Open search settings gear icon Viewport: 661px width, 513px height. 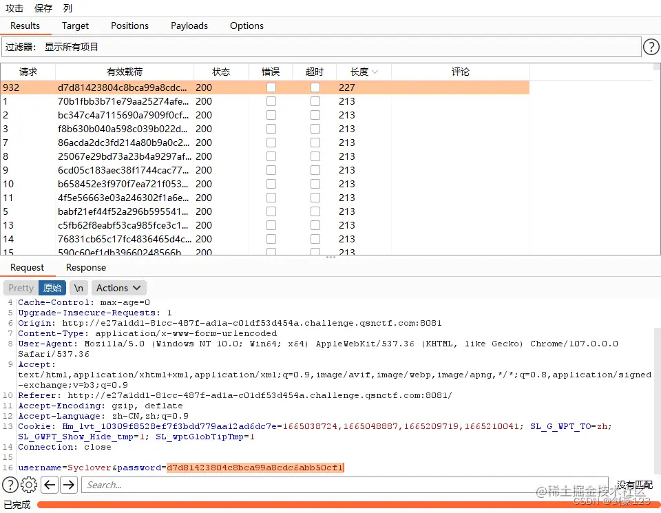pos(29,485)
